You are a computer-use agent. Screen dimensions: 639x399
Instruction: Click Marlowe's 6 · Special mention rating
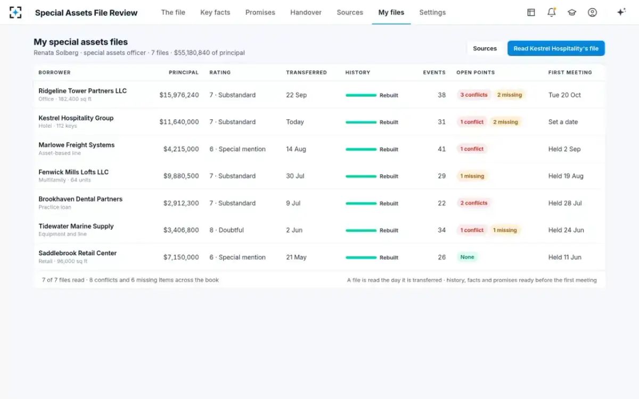point(237,149)
